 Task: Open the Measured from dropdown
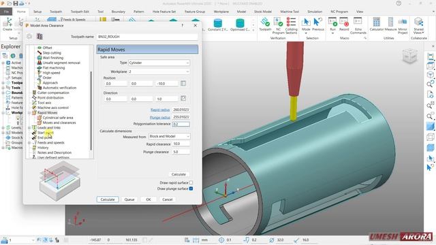click(170, 136)
